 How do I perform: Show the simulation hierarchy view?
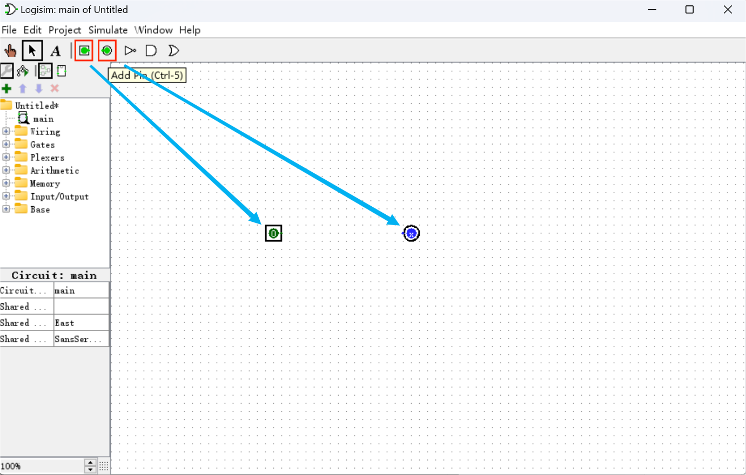point(23,71)
